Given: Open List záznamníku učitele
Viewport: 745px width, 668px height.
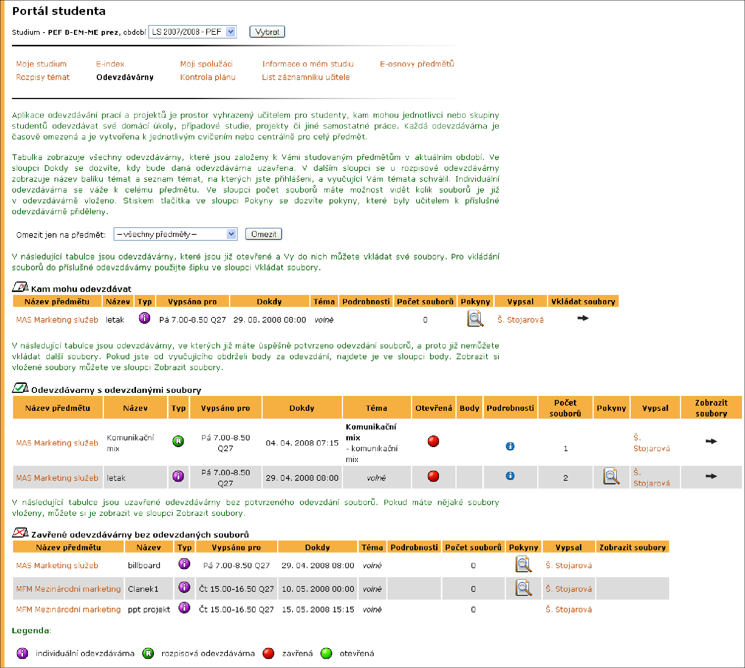Looking at the screenshot, I should (306, 77).
